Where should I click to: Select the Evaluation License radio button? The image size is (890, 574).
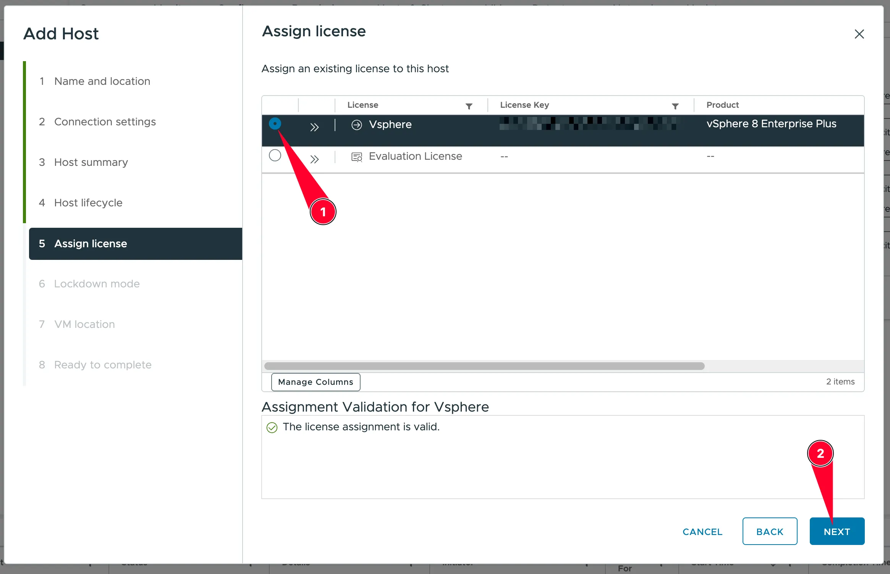click(275, 156)
